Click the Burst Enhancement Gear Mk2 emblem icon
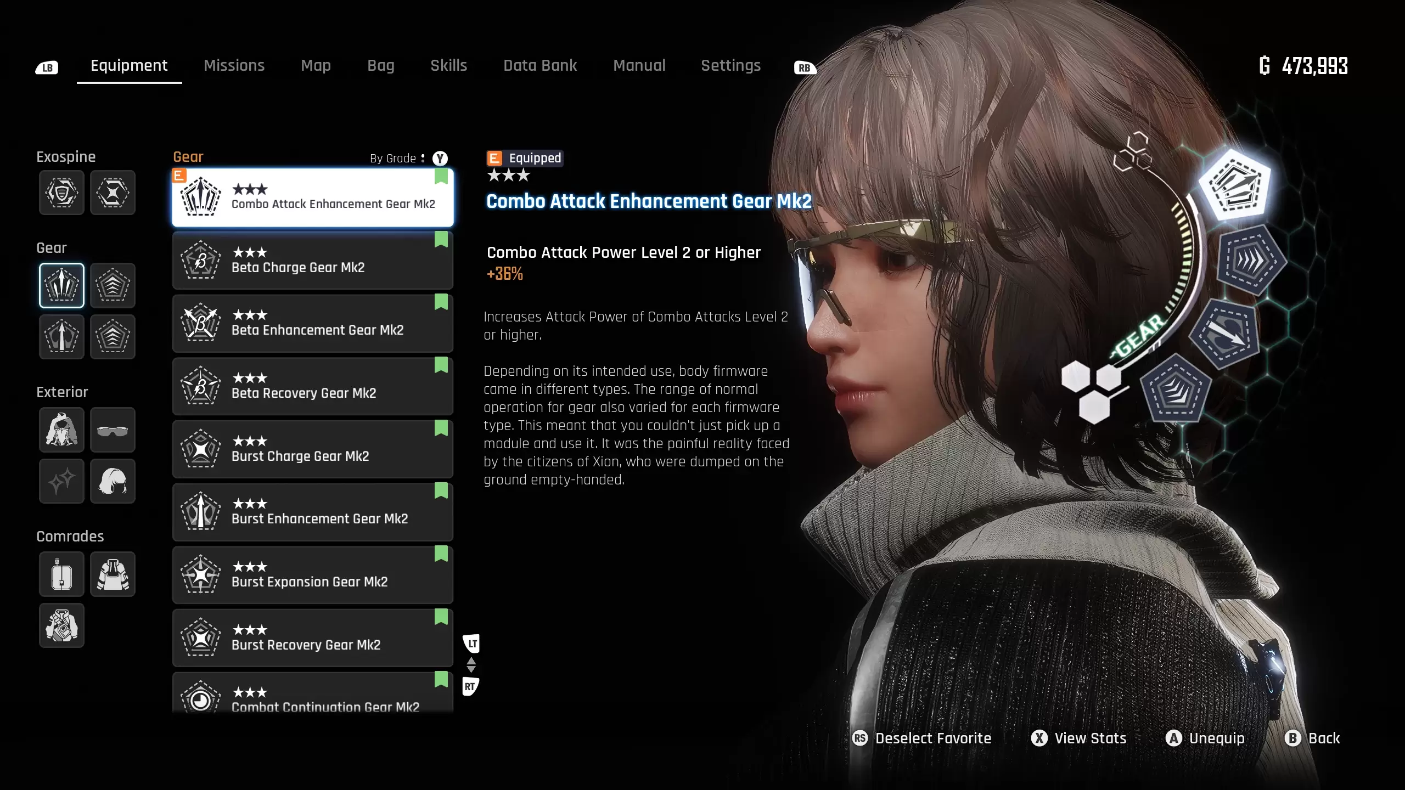 201,512
